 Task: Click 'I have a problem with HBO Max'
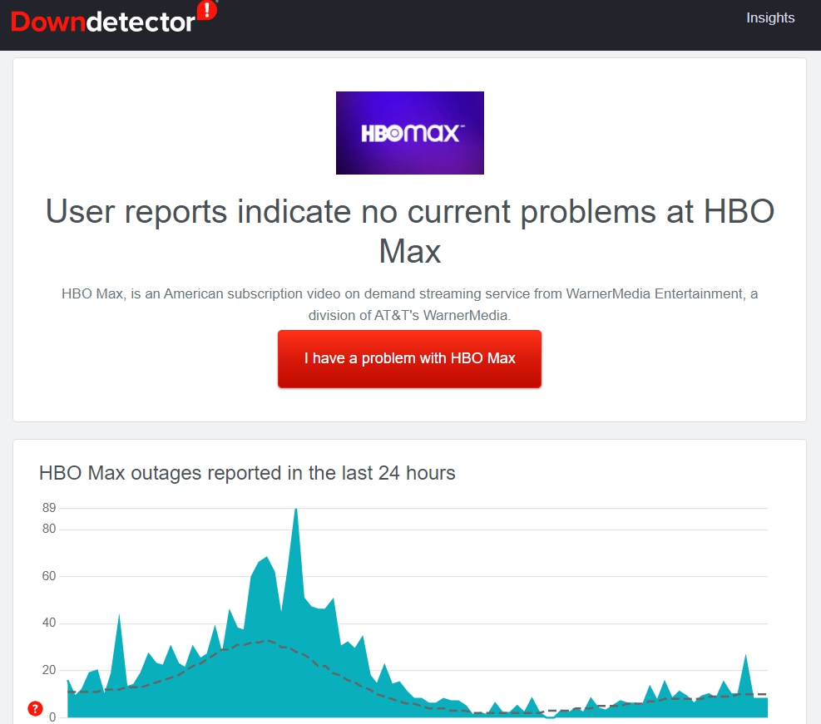click(409, 359)
